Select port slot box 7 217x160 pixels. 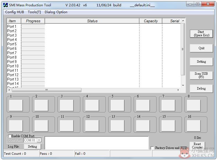168,105
